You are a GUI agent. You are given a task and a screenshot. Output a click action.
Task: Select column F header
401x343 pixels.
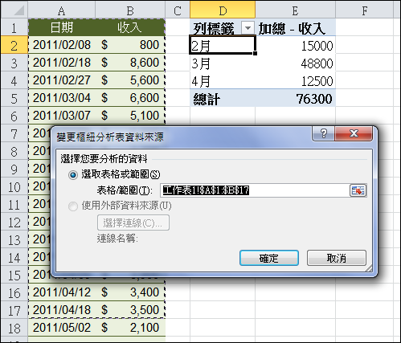(x=364, y=10)
